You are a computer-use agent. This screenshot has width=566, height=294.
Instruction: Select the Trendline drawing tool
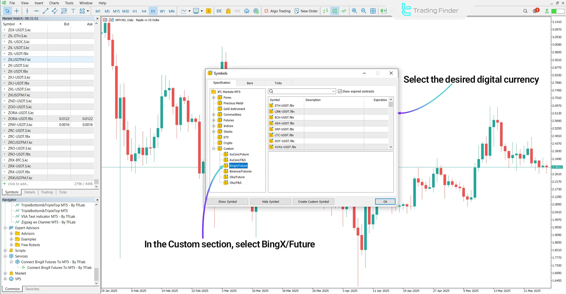point(45,11)
